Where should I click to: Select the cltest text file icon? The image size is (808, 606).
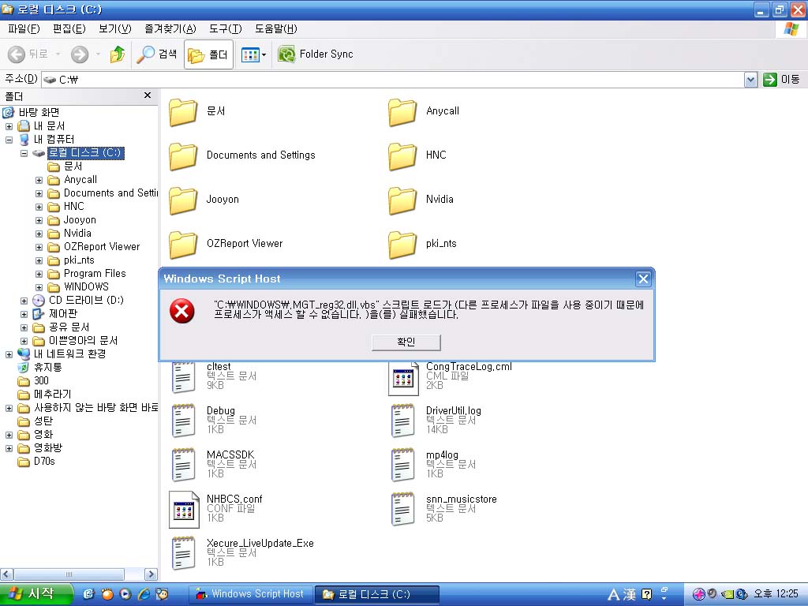[183, 378]
